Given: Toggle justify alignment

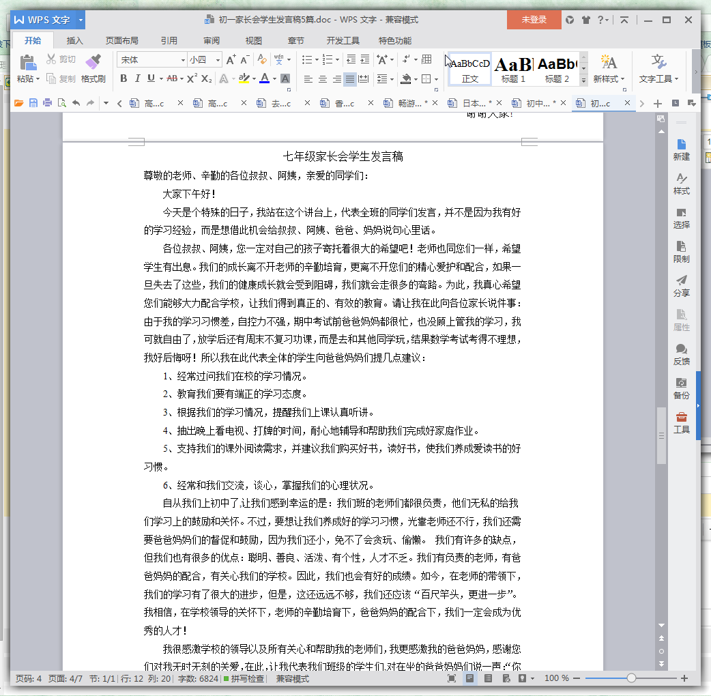Looking at the screenshot, I should 349,79.
